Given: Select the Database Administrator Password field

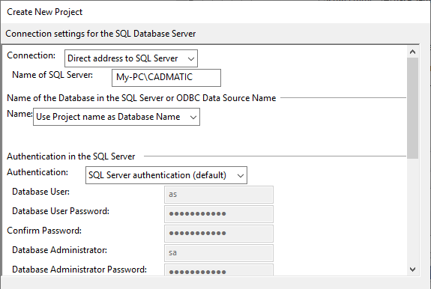Looking at the screenshot, I should [219, 270].
